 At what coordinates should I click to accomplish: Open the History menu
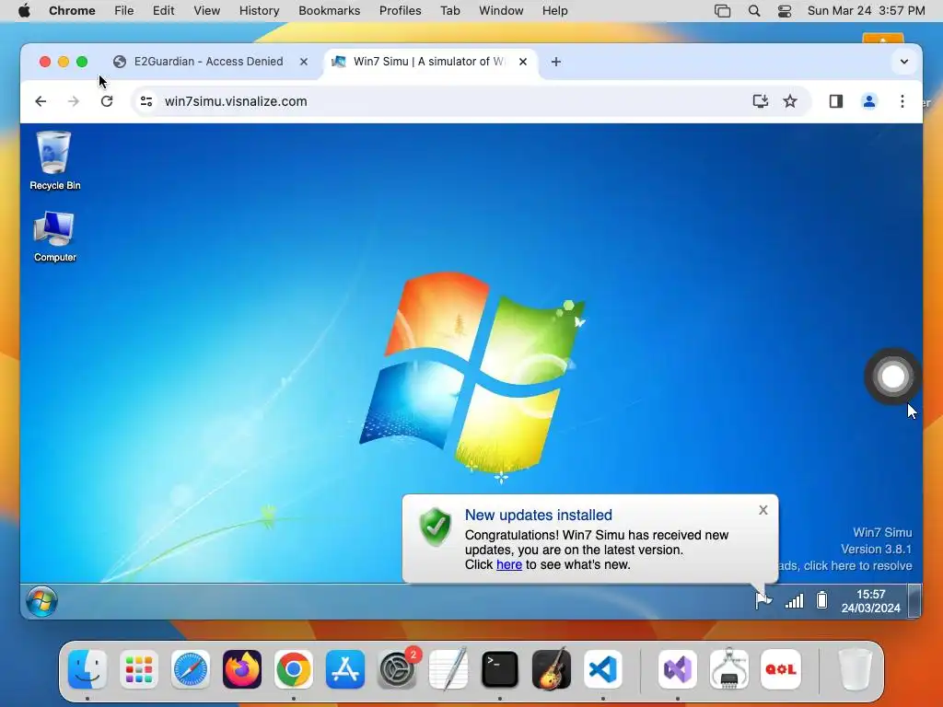coord(259,11)
